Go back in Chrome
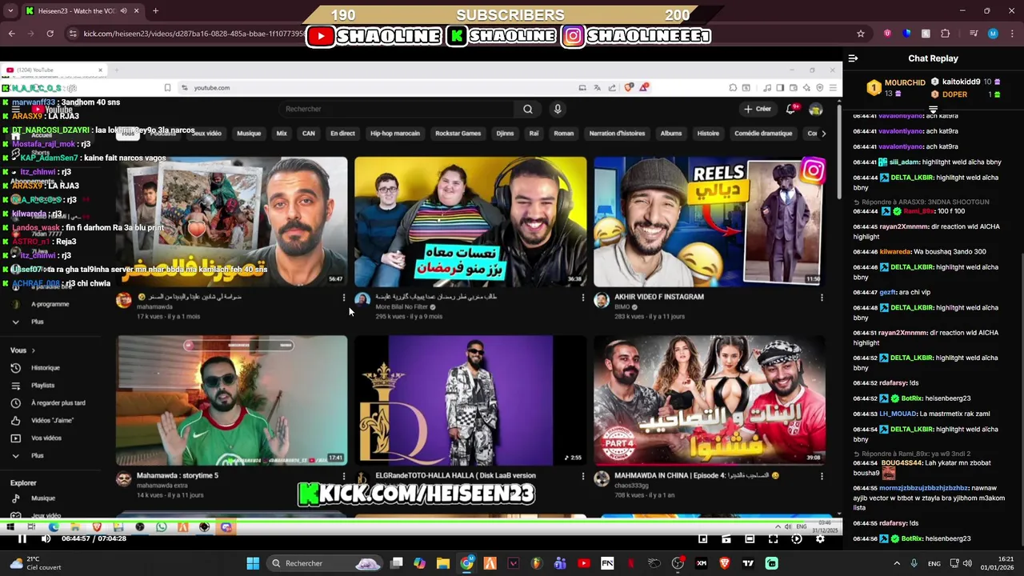 (11, 34)
